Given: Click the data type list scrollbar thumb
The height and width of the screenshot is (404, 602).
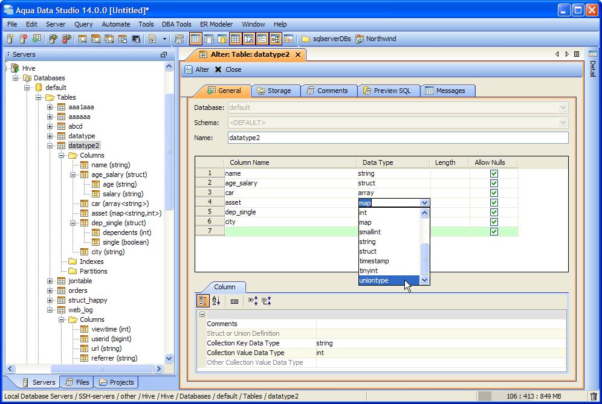Looking at the screenshot, I should pos(424,258).
